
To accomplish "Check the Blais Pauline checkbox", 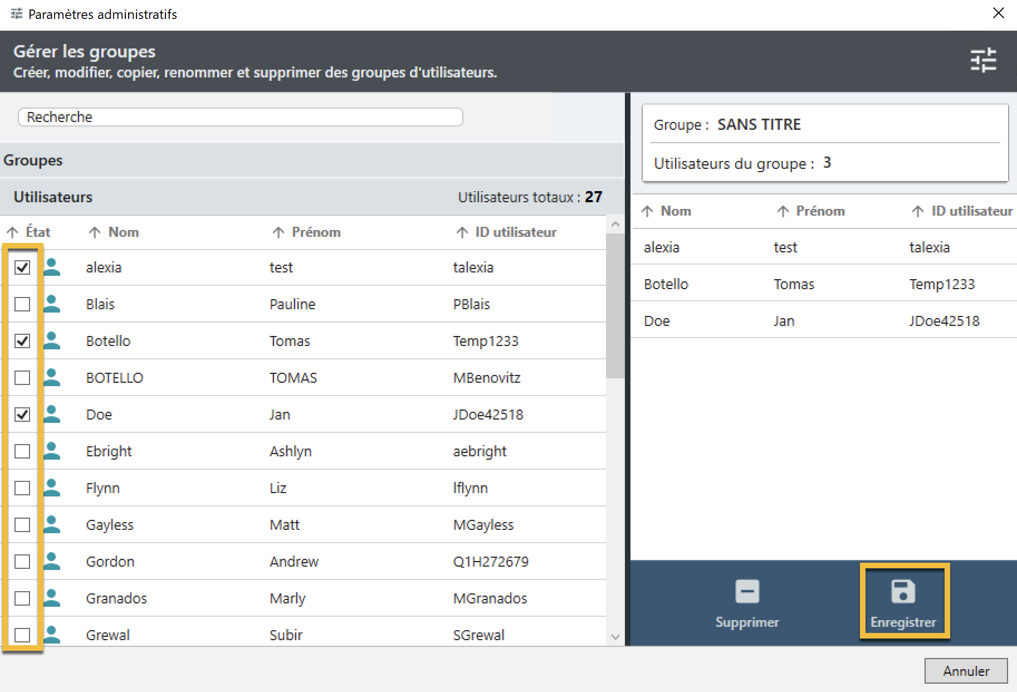I will click(x=22, y=304).
